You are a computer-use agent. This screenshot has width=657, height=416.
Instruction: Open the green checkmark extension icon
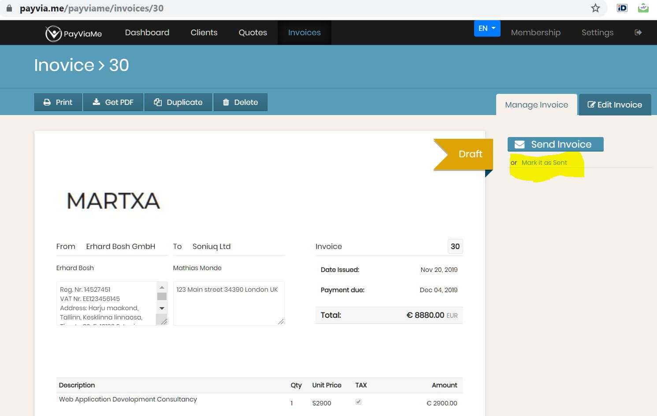tap(643, 8)
